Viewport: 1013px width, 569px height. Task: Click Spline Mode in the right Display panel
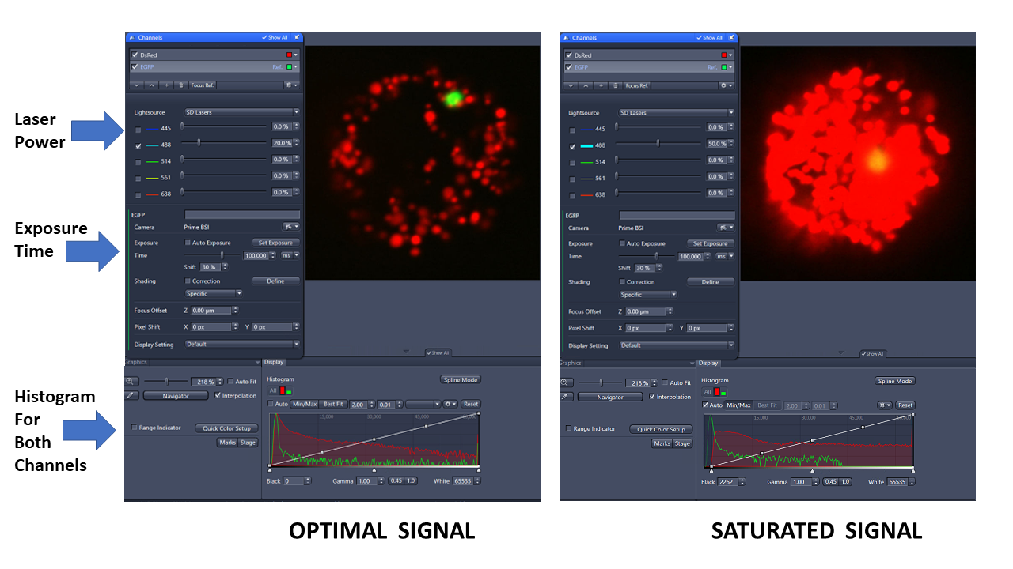pyautogui.click(x=895, y=381)
